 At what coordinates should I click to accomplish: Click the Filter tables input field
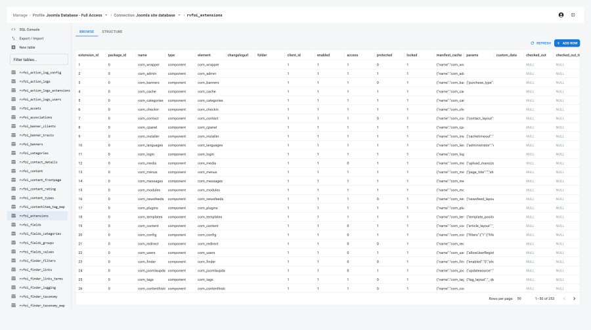point(39,60)
